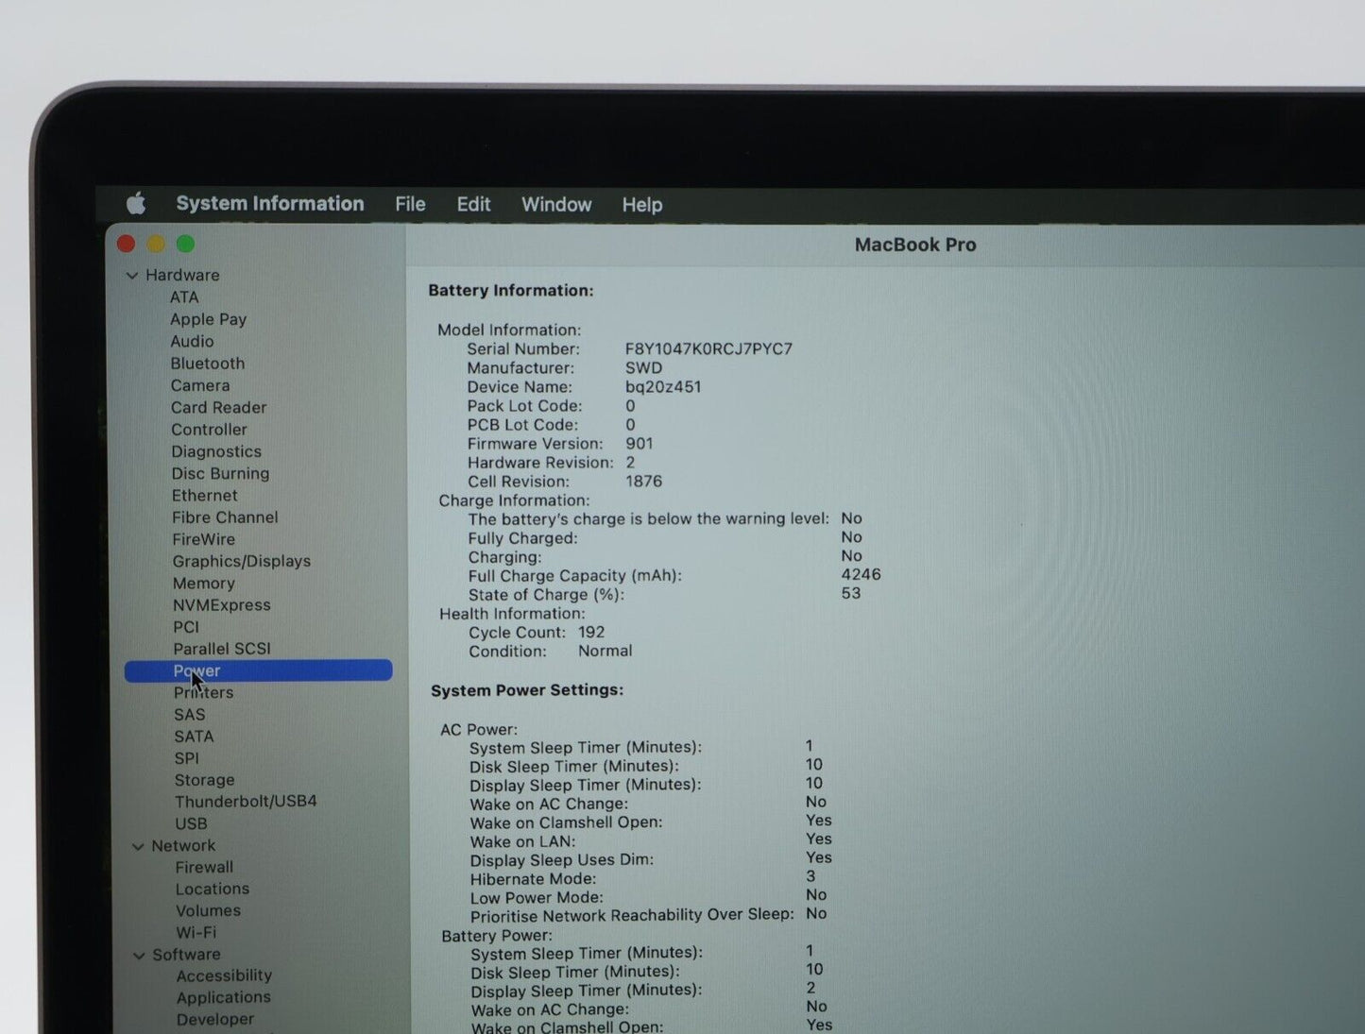The width and height of the screenshot is (1365, 1034).
Task: Click the System Power Settings heading
Action: [527, 689]
